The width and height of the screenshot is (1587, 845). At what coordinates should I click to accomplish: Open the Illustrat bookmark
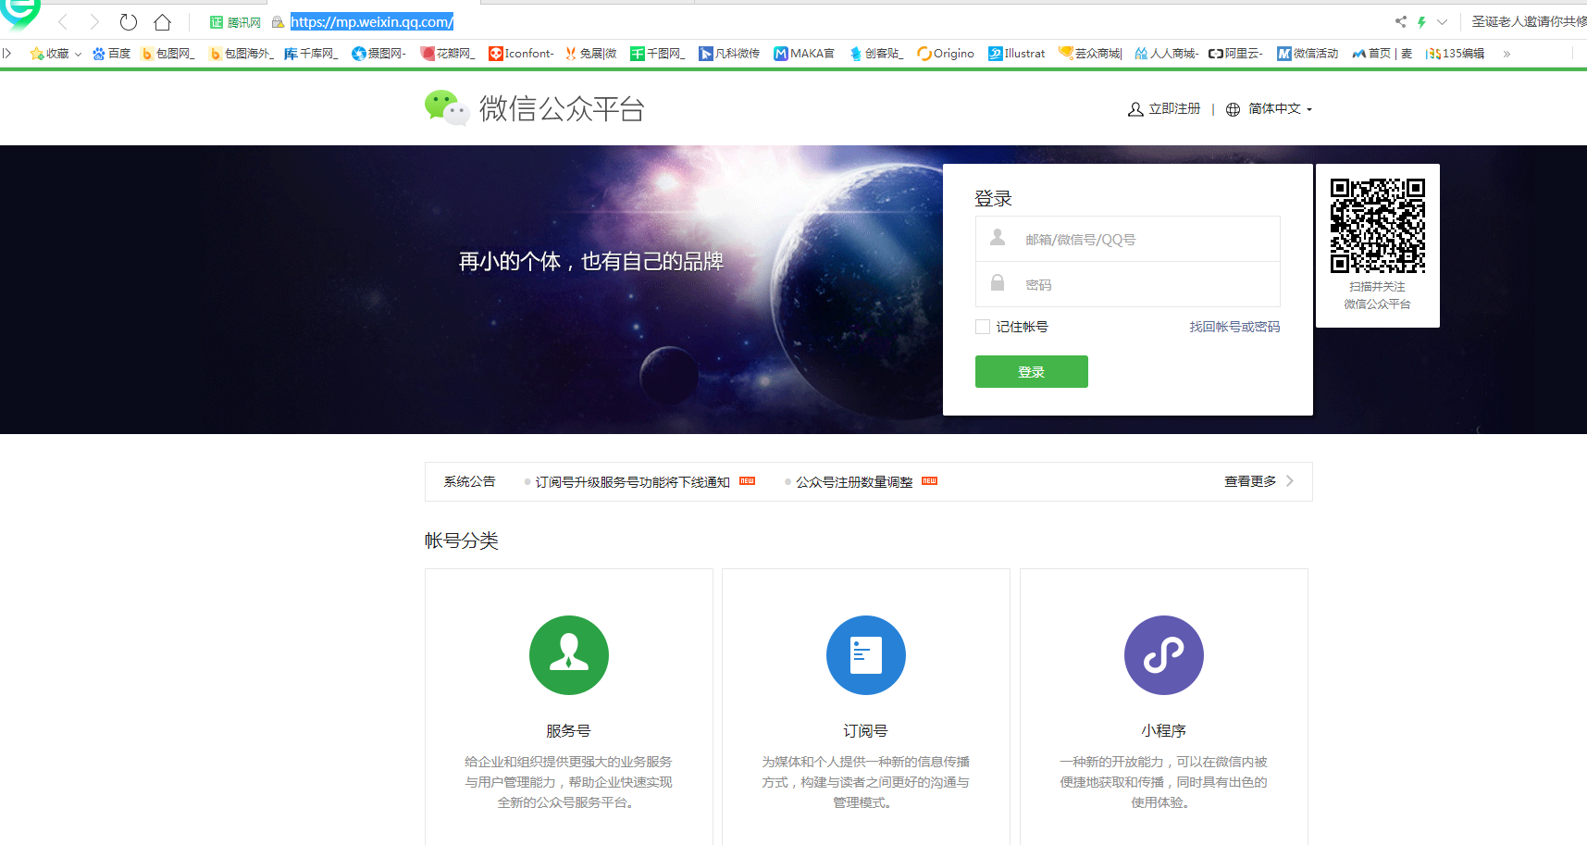click(x=1017, y=54)
